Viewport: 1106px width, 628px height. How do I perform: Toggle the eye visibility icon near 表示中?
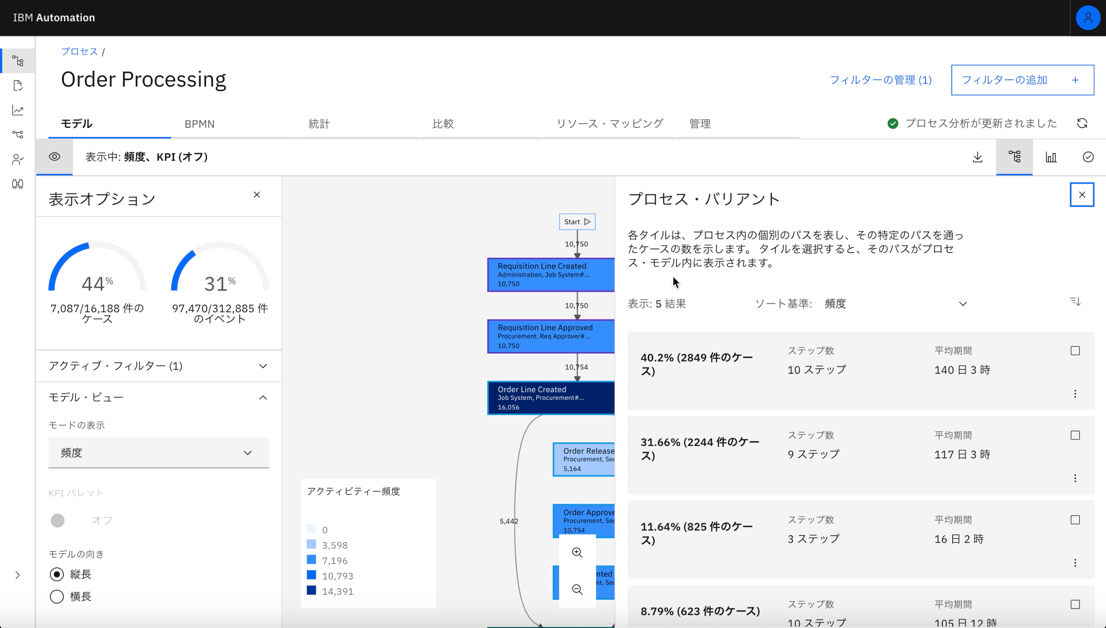[54, 156]
